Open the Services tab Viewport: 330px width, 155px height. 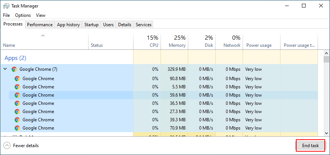(144, 25)
